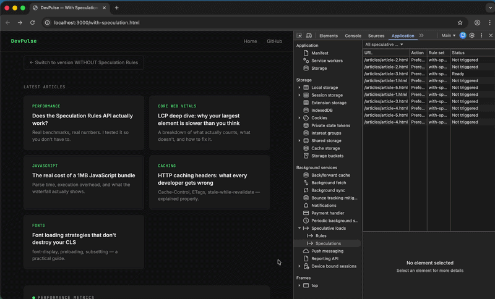Expand Local storage tree node

[299, 88]
